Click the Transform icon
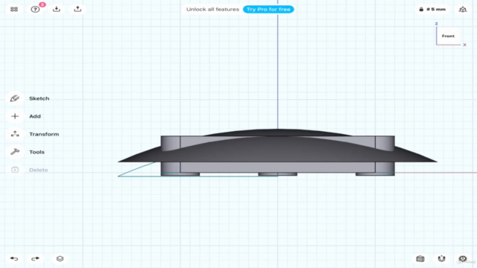The image size is (477, 268). 15,134
